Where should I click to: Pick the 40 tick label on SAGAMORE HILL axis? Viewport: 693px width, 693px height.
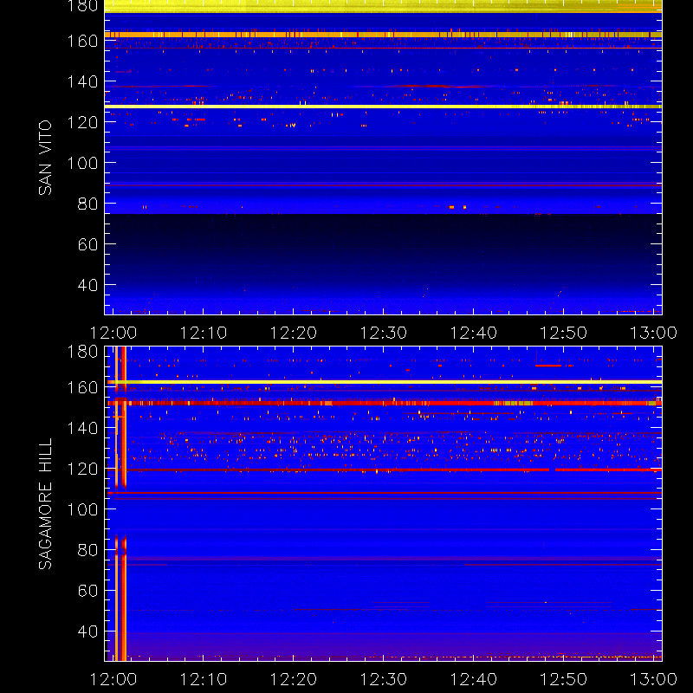pyautogui.click(x=87, y=631)
